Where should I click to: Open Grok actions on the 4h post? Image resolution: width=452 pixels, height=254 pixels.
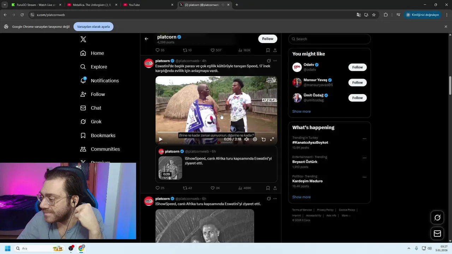[269, 61]
